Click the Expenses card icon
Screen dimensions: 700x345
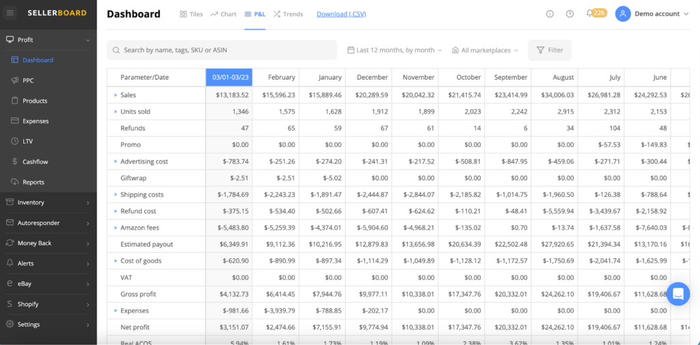15,121
